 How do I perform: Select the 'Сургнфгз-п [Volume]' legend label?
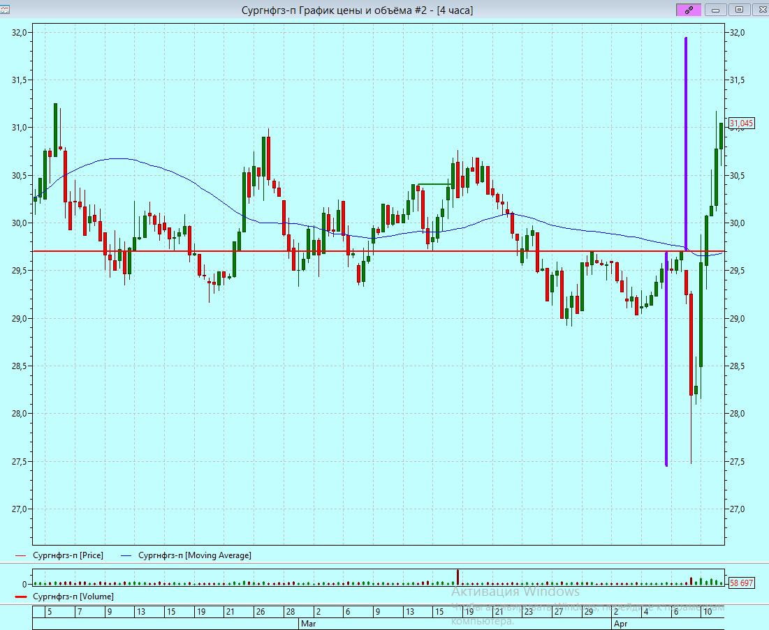(73, 597)
